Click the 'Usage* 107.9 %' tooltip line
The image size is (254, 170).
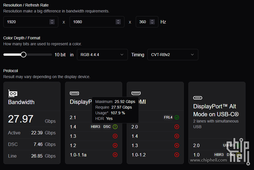tap(110, 113)
